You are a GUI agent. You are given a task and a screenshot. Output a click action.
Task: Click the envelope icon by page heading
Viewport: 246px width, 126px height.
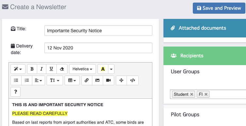tap(5, 7)
